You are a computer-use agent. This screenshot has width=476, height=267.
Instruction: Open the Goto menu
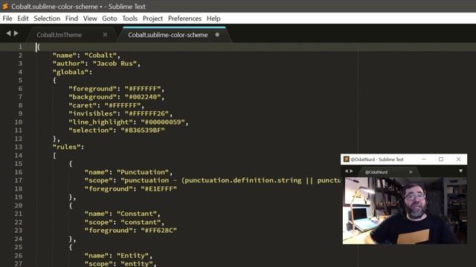[109, 19]
